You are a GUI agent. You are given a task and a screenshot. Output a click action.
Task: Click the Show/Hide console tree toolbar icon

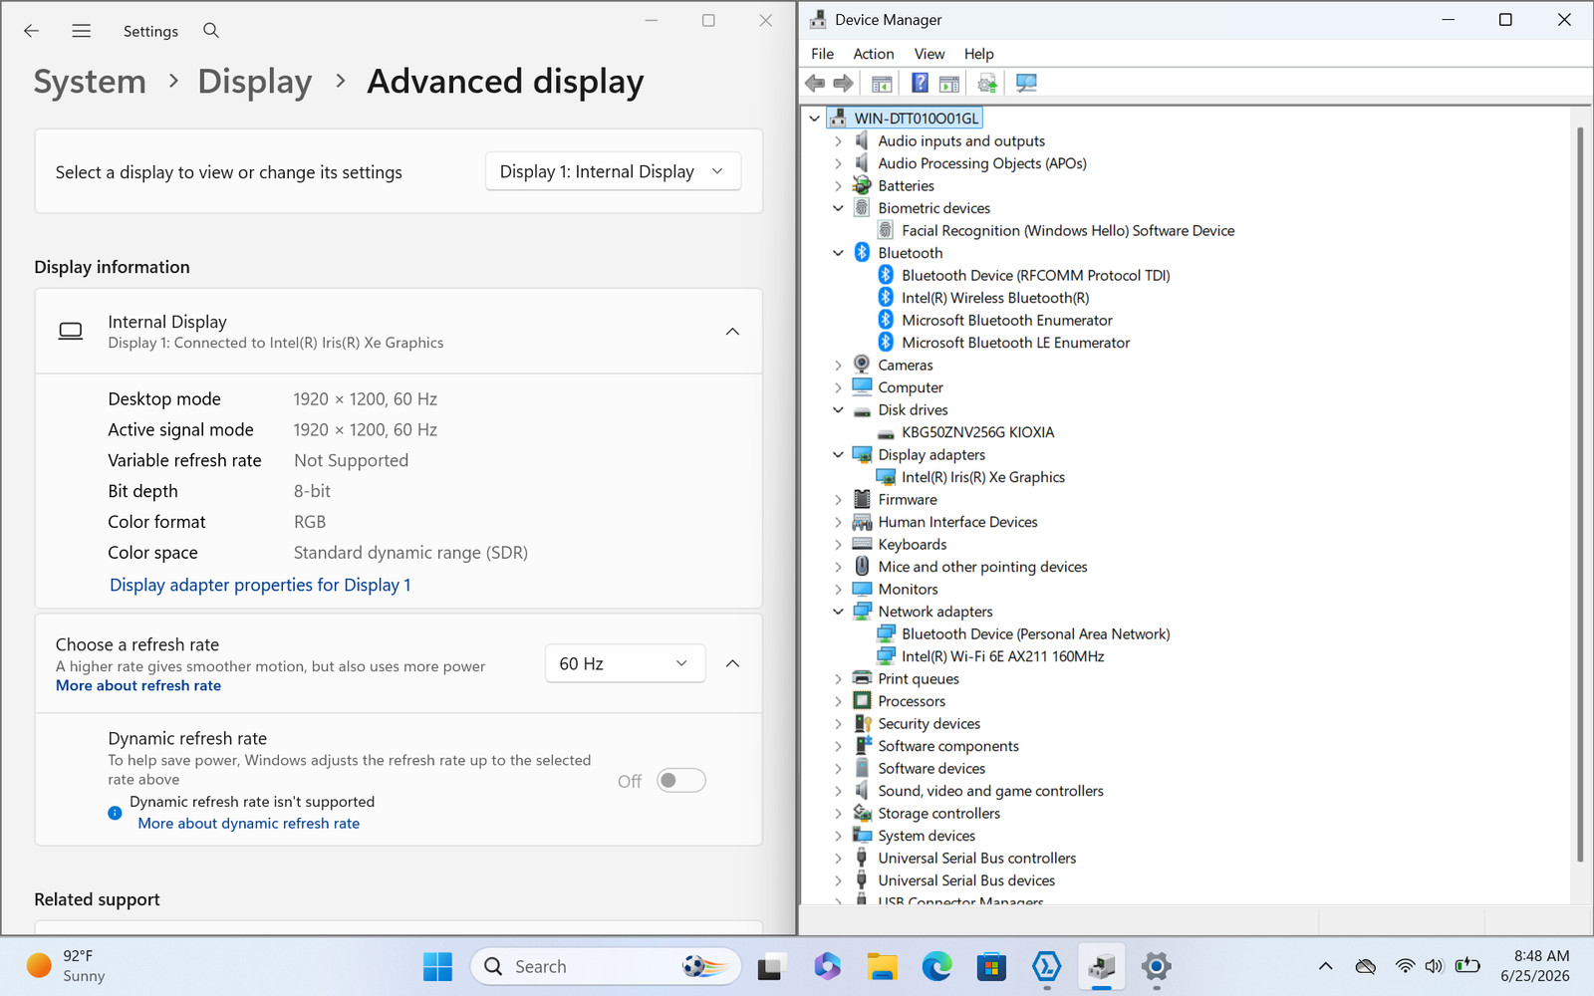tap(882, 84)
